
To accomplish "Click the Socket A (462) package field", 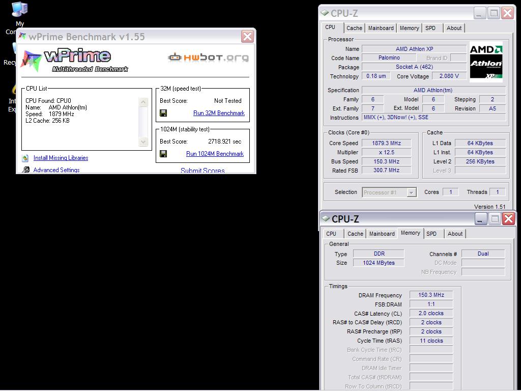I will tap(414, 67).
